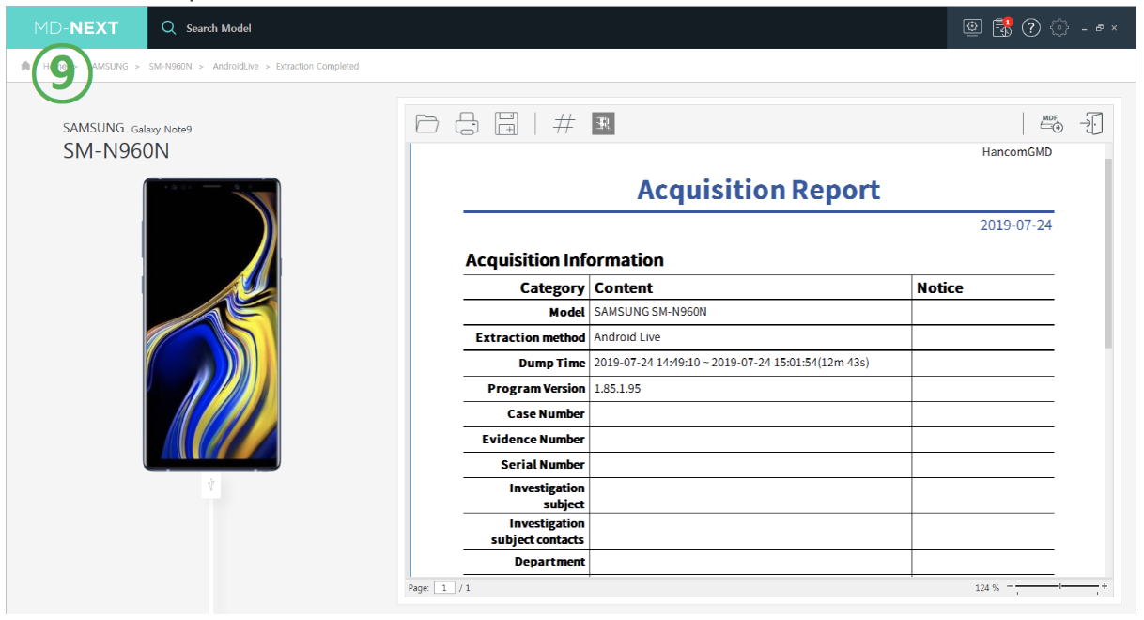Go to home via the breadcrumb house icon
Screen dimensions: 1144x620
click(25, 67)
